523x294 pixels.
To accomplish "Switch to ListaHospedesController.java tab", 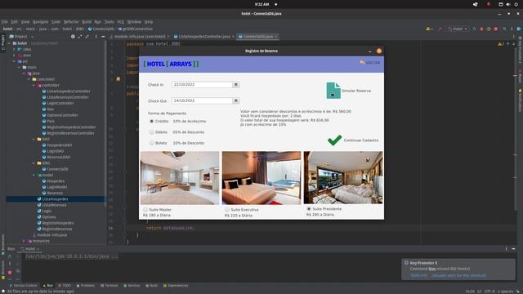I will (204, 36).
